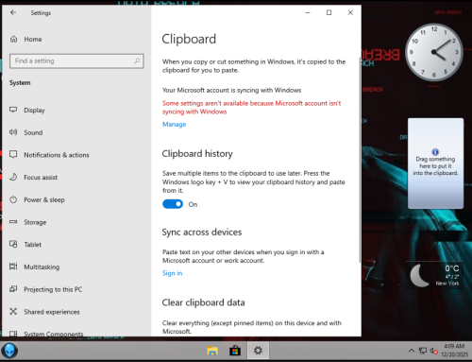Open Focus assist moon icon

(x=13, y=177)
